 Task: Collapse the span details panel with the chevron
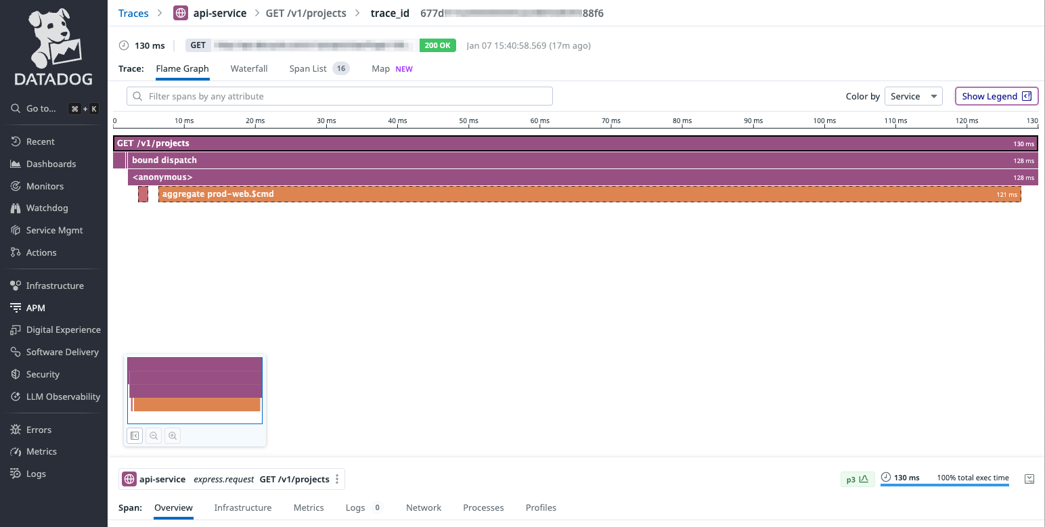click(1029, 478)
